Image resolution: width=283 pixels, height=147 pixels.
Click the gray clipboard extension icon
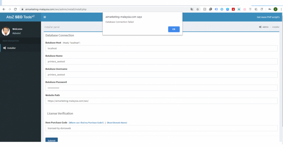[256, 9]
